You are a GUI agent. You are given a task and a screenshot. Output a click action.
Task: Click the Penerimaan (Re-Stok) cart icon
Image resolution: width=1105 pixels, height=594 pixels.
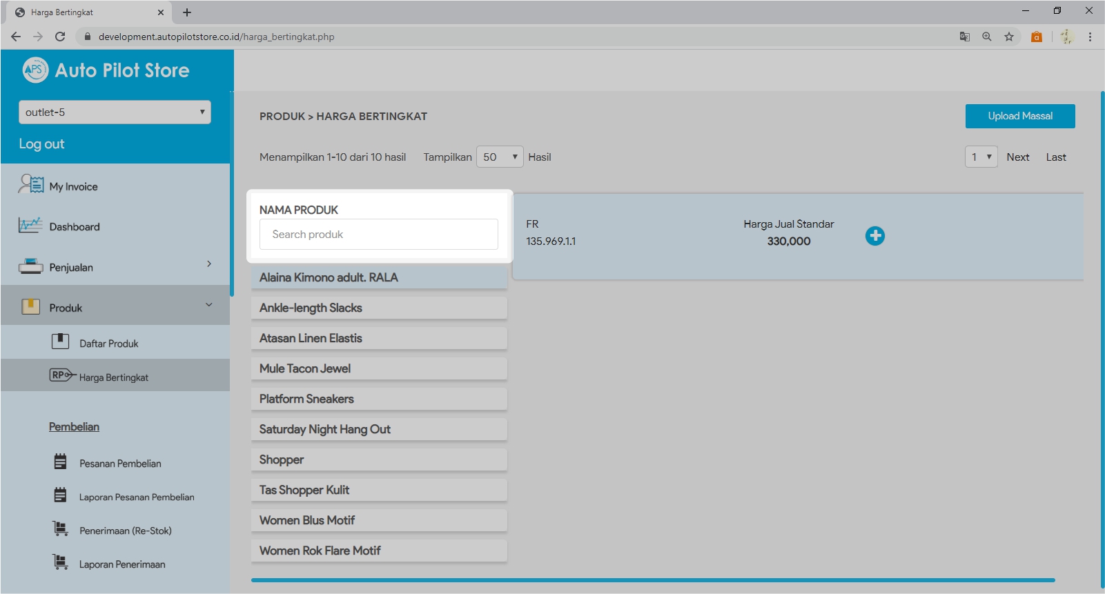click(x=61, y=529)
